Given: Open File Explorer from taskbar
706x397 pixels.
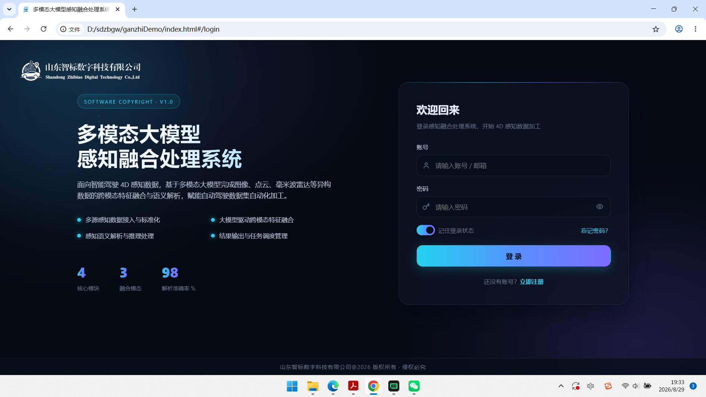Looking at the screenshot, I should [x=313, y=386].
